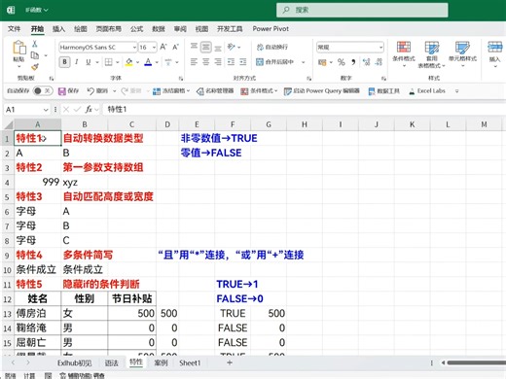Decrease font size with smaller A icon
506x379 pixels.
[175, 48]
